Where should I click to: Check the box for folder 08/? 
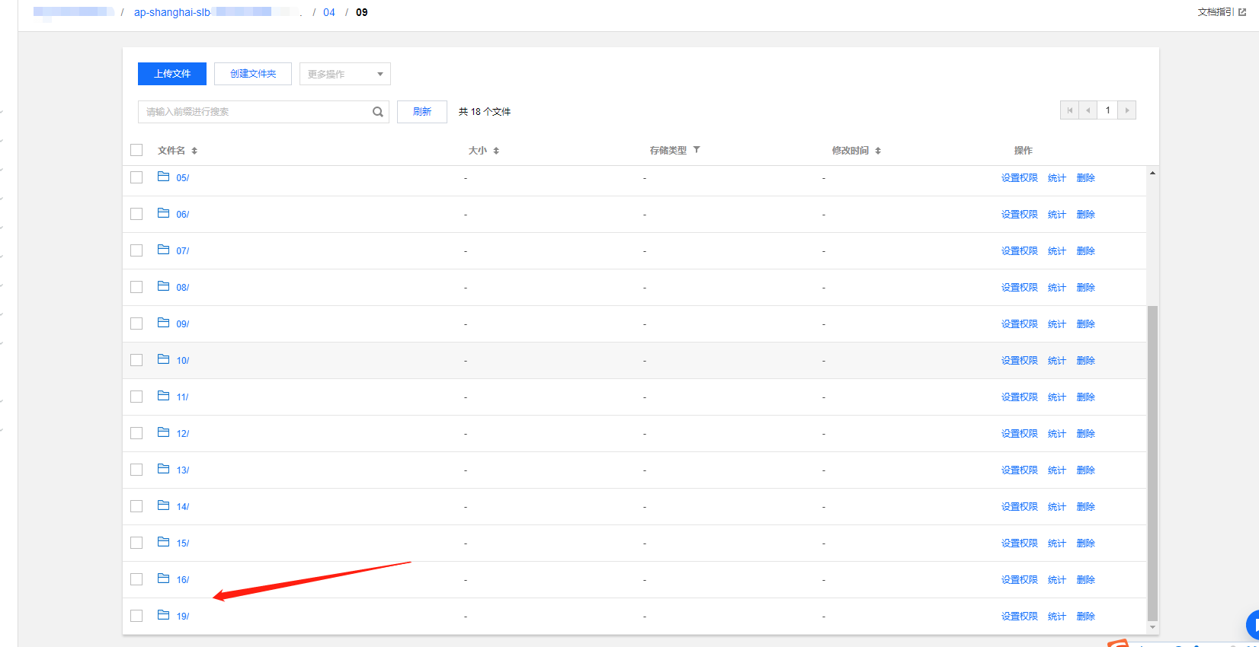coord(136,287)
